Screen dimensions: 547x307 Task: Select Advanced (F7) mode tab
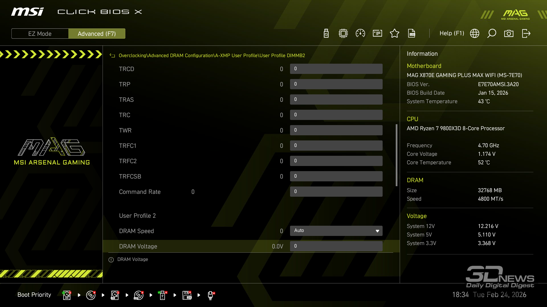[97, 34]
